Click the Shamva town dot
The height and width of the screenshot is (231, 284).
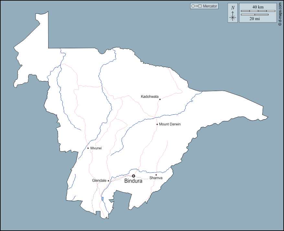pos(156,175)
